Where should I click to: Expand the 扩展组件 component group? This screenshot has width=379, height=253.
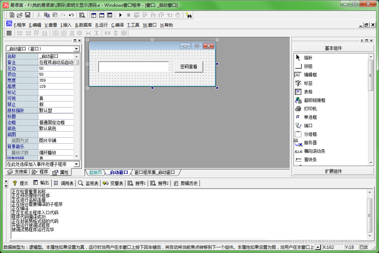click(333, 171)
